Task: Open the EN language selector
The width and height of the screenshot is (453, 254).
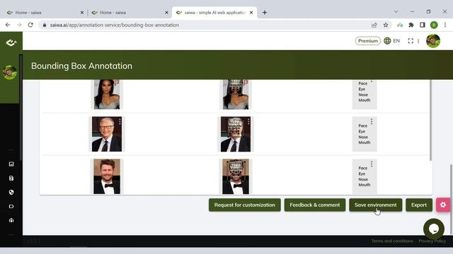Action: click(396, 41)
